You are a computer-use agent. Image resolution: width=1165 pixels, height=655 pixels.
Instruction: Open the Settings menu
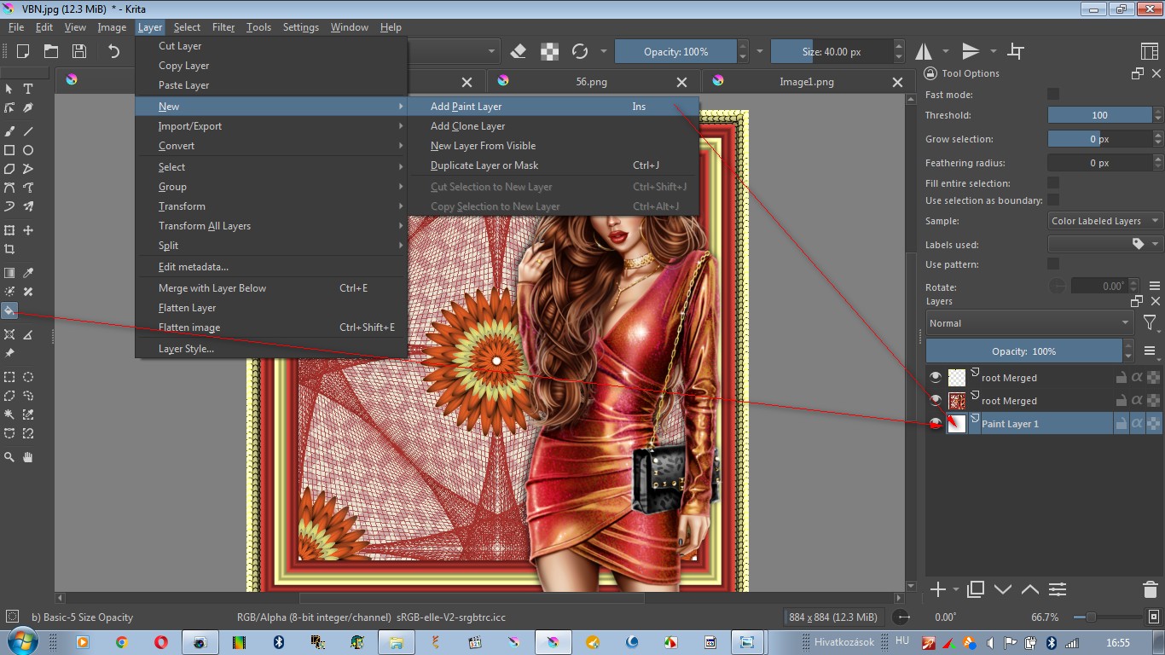300,27
